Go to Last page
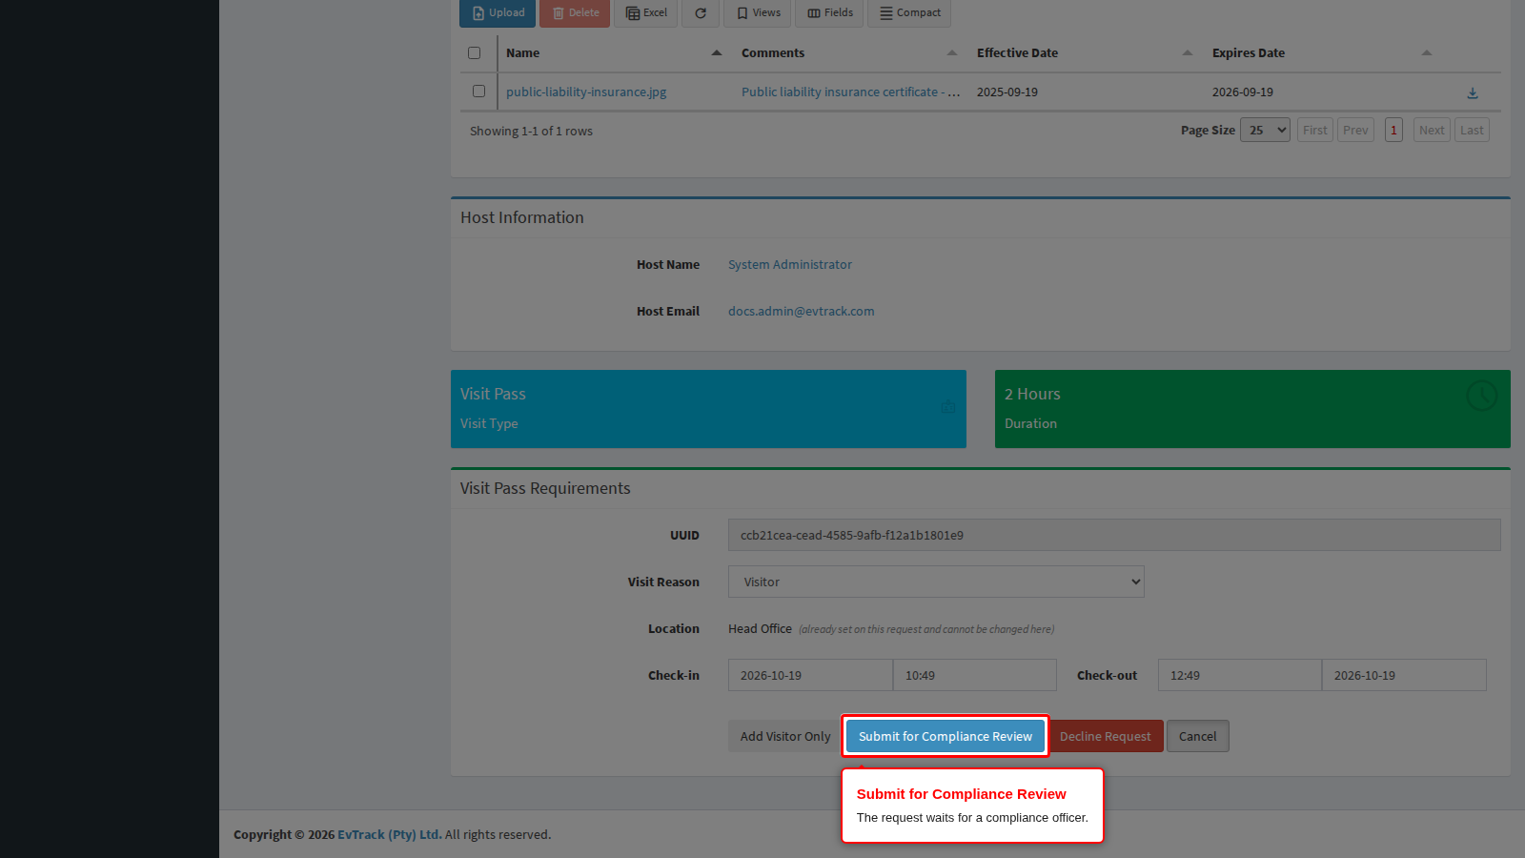The width and height of the screenshot is (1525, 858). click(x=1472, y=131)
